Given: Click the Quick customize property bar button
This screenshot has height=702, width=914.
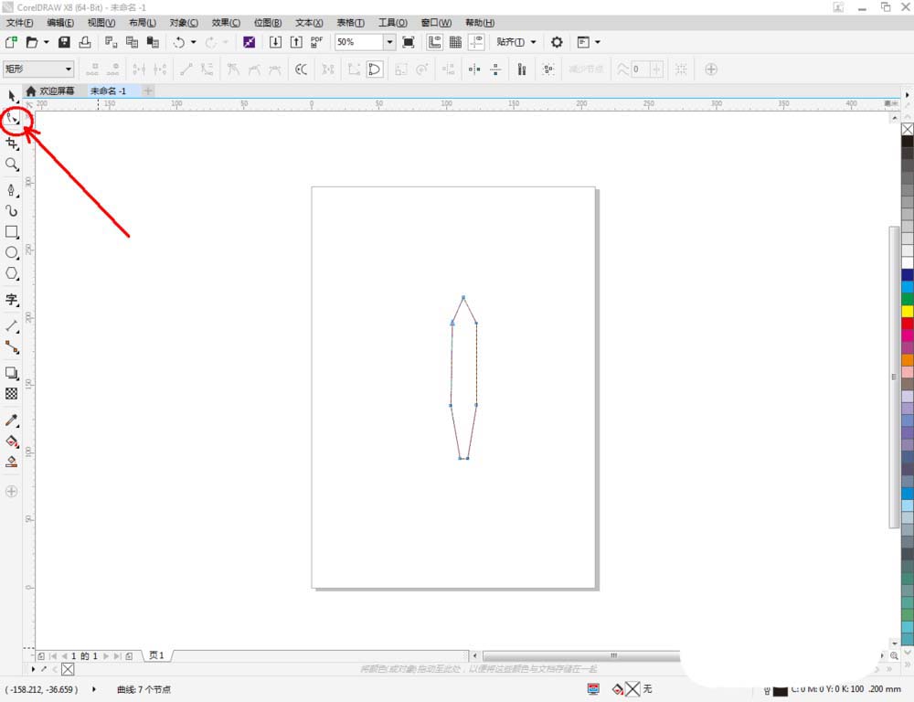Looking at the screenshot, I should point(711,69).
